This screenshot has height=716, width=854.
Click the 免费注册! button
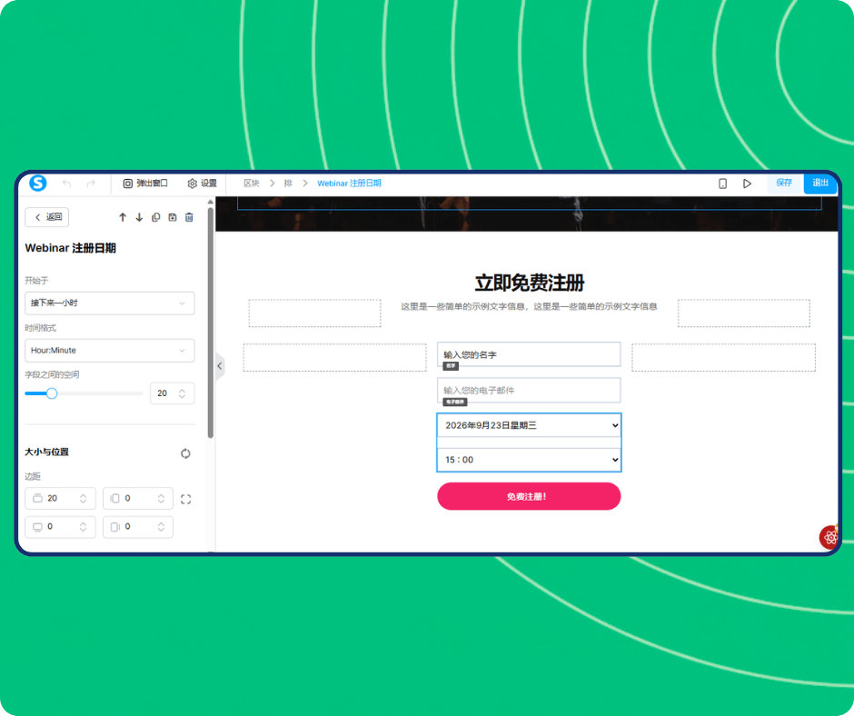tap(529, 496)
